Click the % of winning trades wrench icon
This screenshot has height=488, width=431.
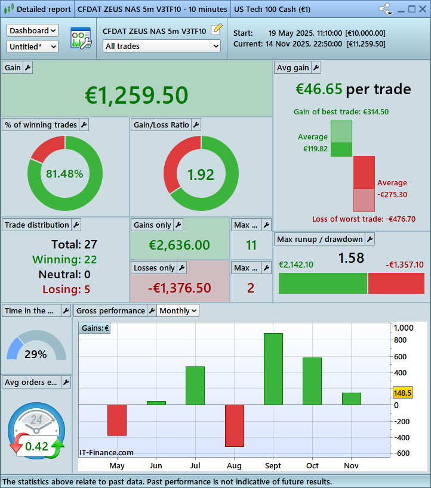84,125
